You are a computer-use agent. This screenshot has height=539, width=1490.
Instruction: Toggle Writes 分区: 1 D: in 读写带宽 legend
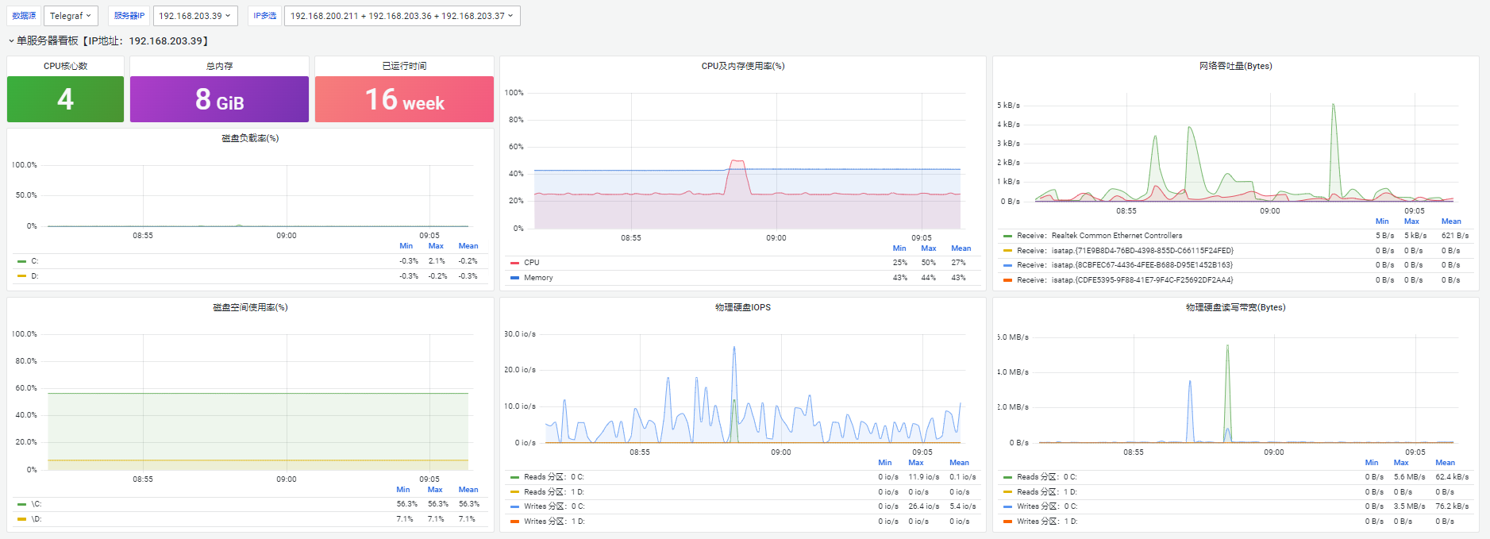click(1047, 522)
